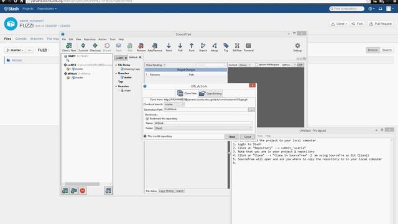Click the add bookmark folder icon
This screenshot has height=224, width=398.
pos(74,191)
